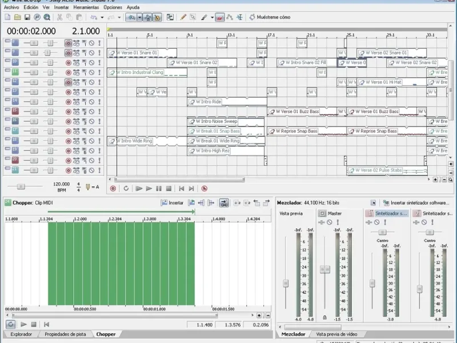Screen dimensions: 457x343
Task: Stop playback in the main transport bar
Action: [169, 188]
